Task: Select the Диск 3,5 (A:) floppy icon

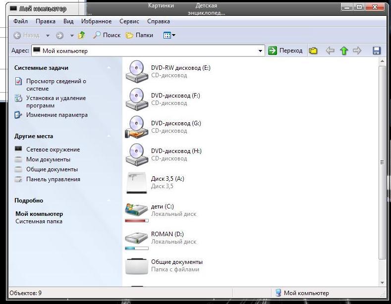Action: pos(136,183)
